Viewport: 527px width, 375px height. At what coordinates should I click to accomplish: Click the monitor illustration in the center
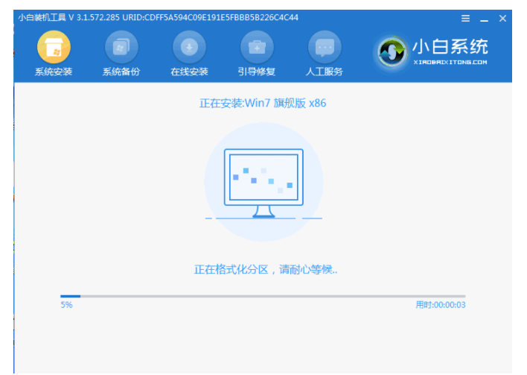pos(263,183)
